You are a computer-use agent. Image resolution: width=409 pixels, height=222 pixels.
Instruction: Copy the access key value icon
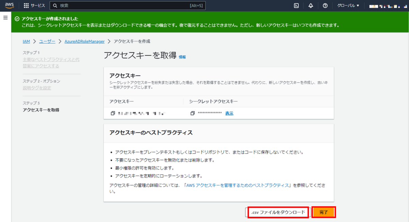[113, 113]
